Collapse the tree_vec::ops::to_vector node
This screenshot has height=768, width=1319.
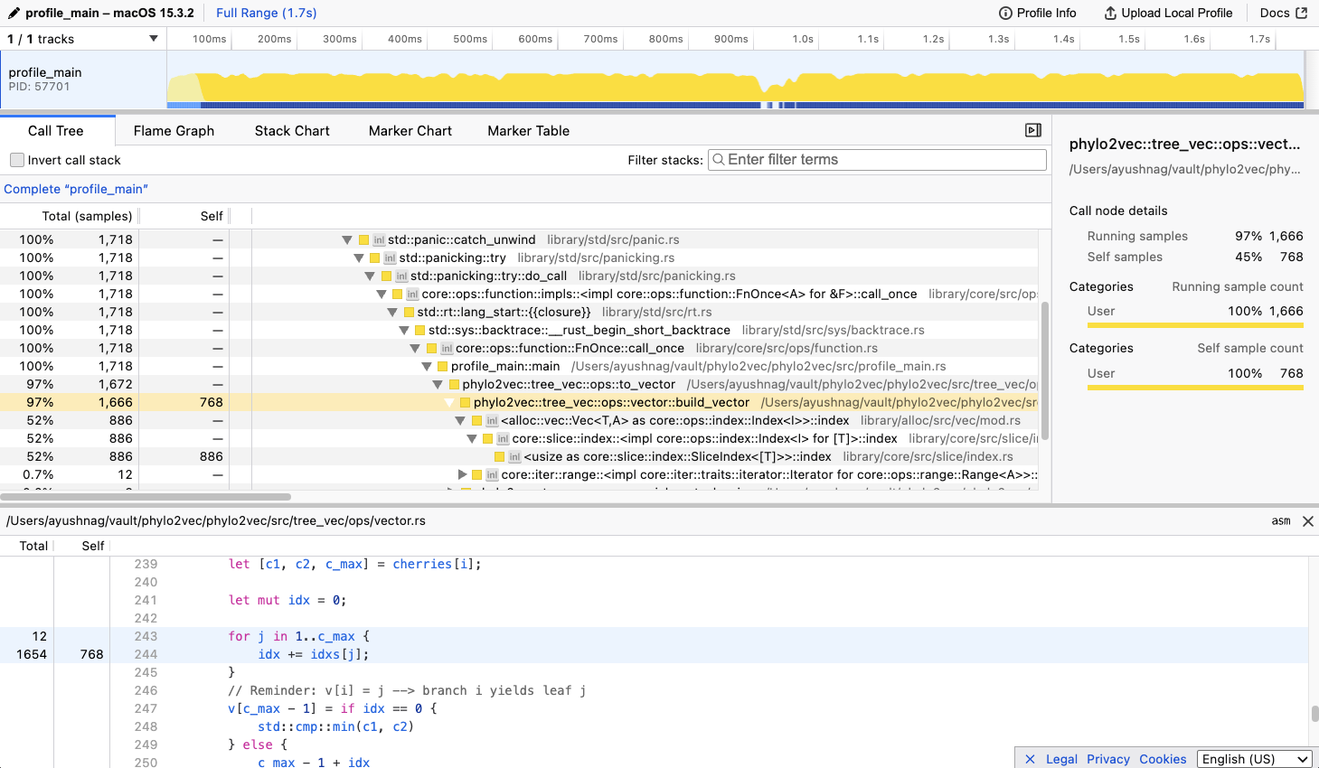pos(438,384)
